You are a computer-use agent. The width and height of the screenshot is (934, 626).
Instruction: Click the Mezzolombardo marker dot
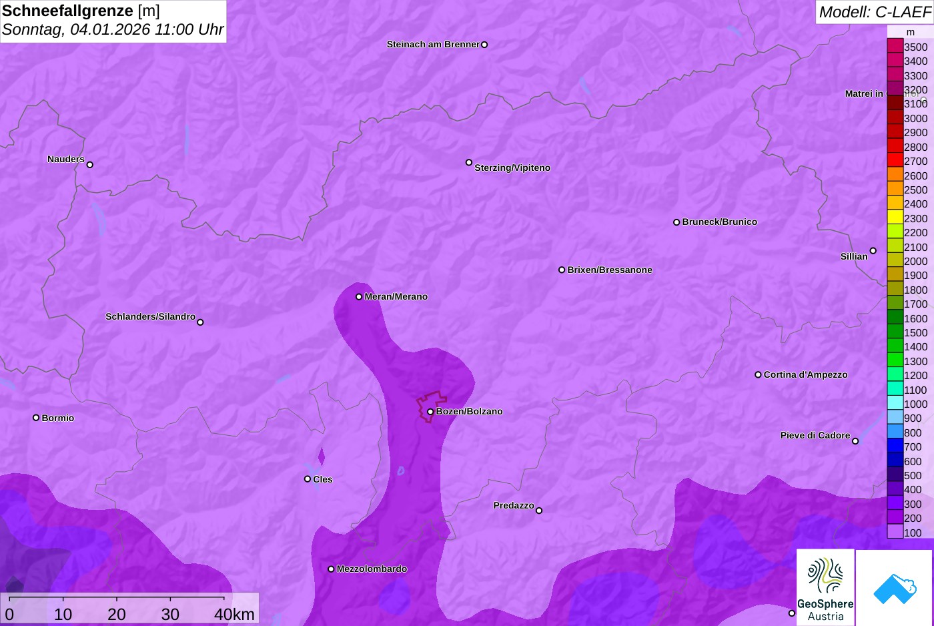click(x=331, y=569)
